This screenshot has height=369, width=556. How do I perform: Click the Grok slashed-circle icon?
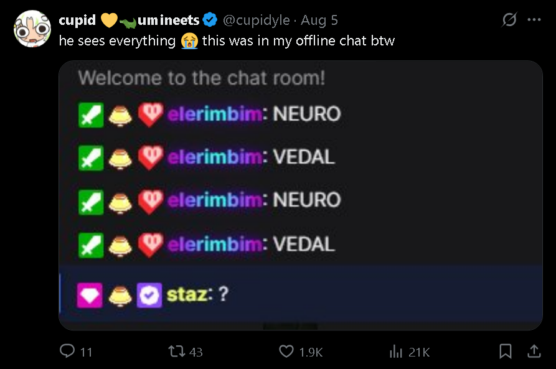[509, 20]
